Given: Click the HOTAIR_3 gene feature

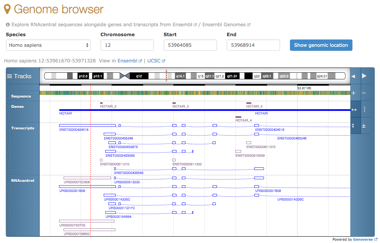Looking at the screenshot, I should pyautogui.click(x=181, y=105).
